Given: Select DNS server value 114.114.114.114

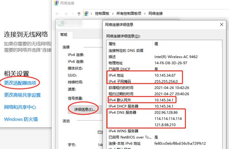Looking at the screenshot, I should click(168, 118).
